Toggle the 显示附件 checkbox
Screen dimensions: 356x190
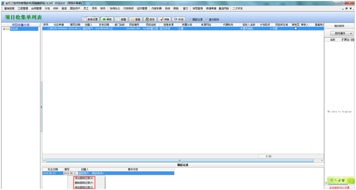point(207,20)
